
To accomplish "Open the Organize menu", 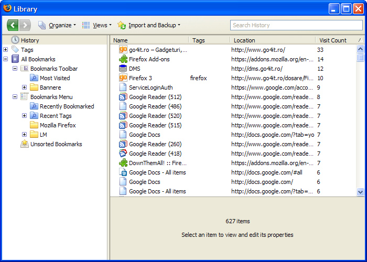I will pos(57,25).
